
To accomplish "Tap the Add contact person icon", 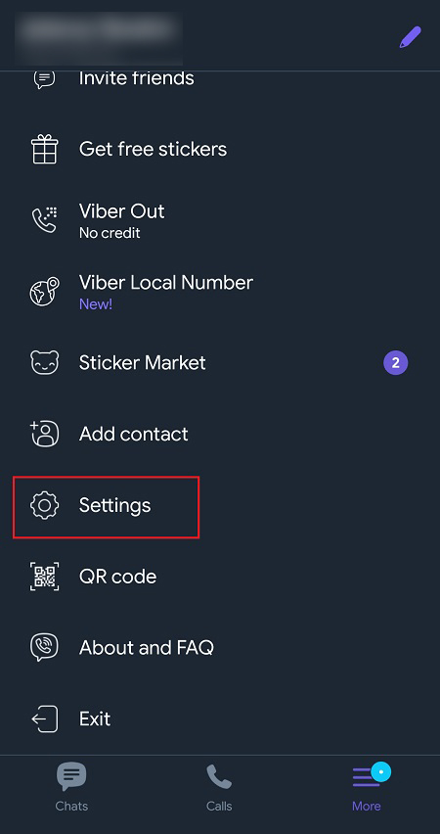I will (x=44, y=434).
